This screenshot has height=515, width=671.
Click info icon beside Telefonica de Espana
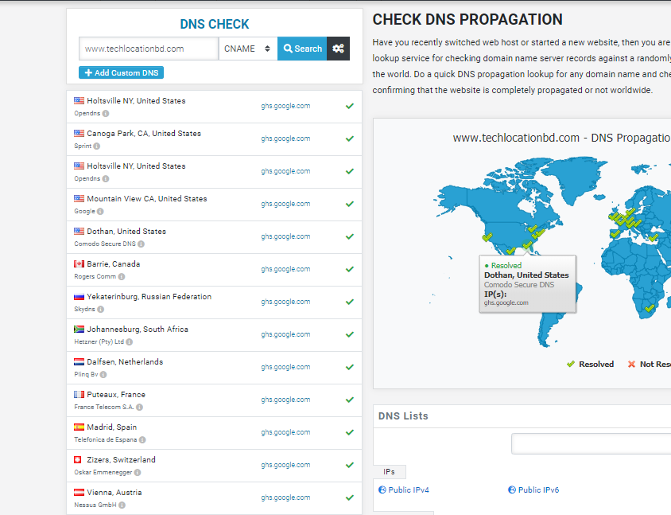[x=142, y=440]
